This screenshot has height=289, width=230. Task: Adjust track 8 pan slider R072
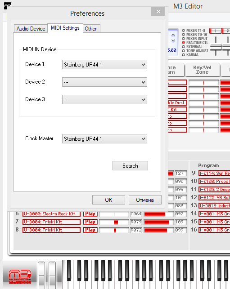(x=114, y=230)
